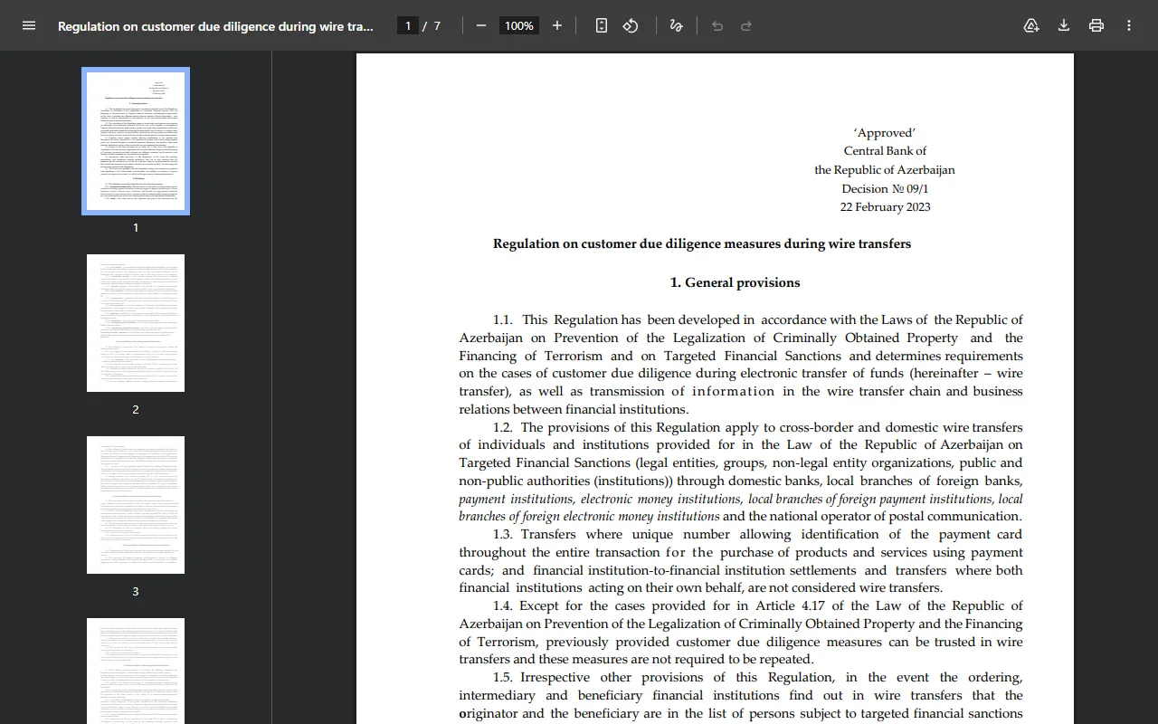Open the page 3 thumbnail
This screenshot has height=724, width=1158.
tap(136, 505)
